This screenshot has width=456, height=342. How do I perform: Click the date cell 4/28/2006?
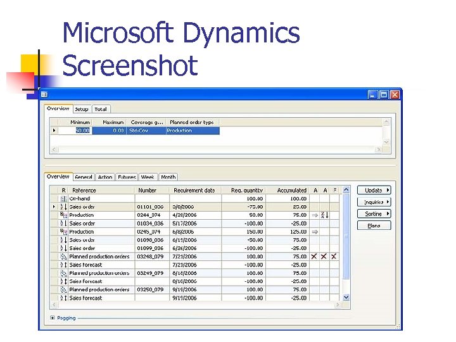[196, 215]
